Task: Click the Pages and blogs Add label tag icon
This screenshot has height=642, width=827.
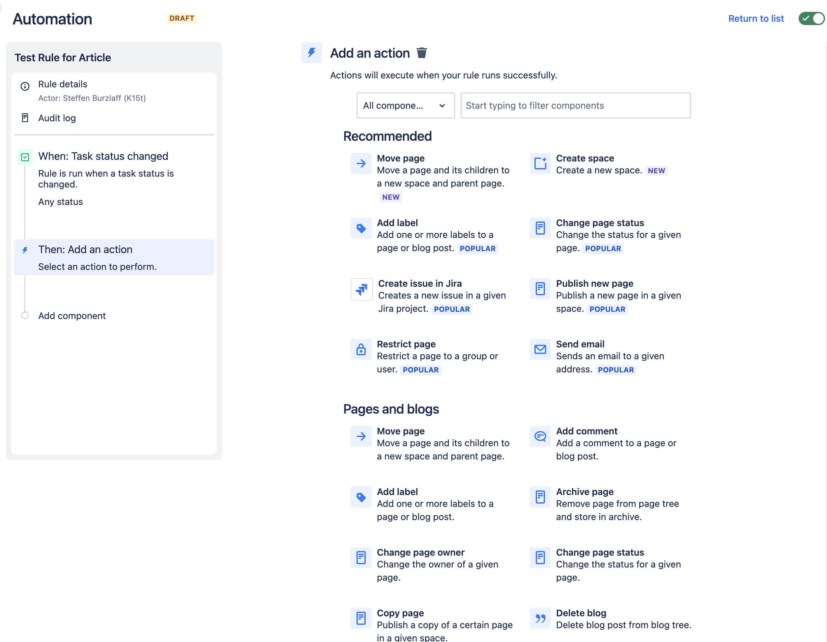Action: [x=361, y=497]
